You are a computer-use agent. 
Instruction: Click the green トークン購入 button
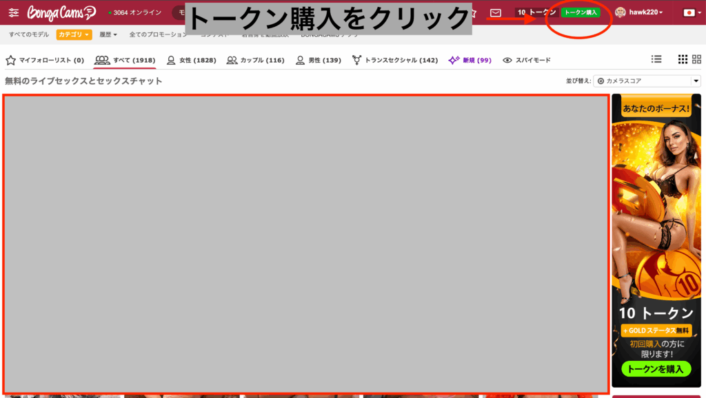click(x=581, y=12)
